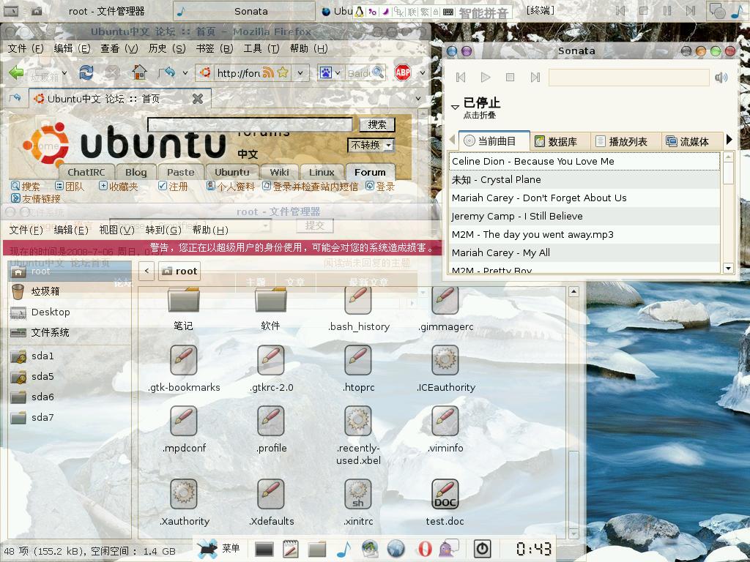Open the 视图 menu in the file manager
750x562 pixels.
116,230
